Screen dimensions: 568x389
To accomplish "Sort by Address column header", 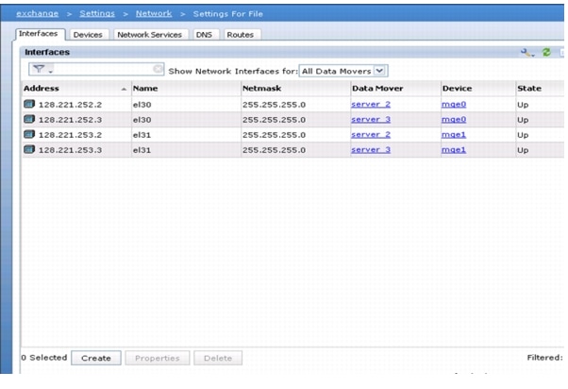I will (x=41, y=88).
